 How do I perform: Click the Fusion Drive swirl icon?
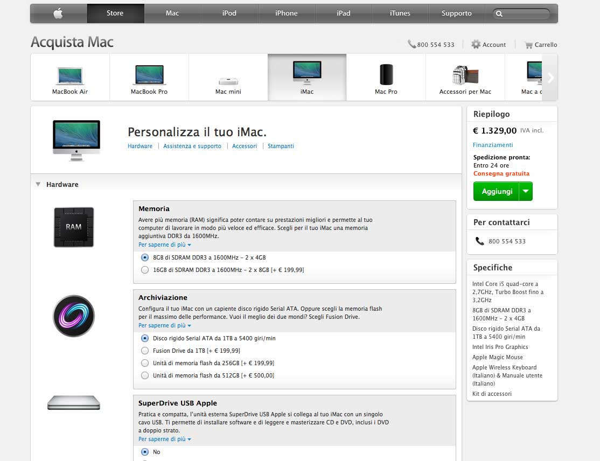click(73, 316)
